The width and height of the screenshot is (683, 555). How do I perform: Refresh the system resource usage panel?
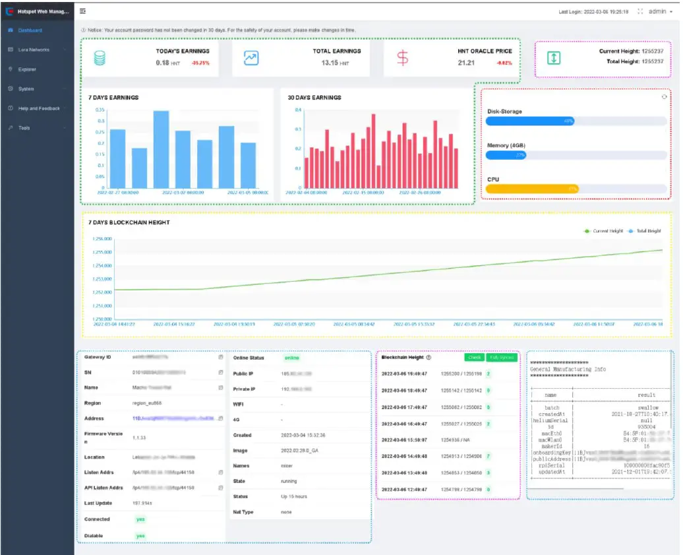pyautogui.click(x=664, y=97)
